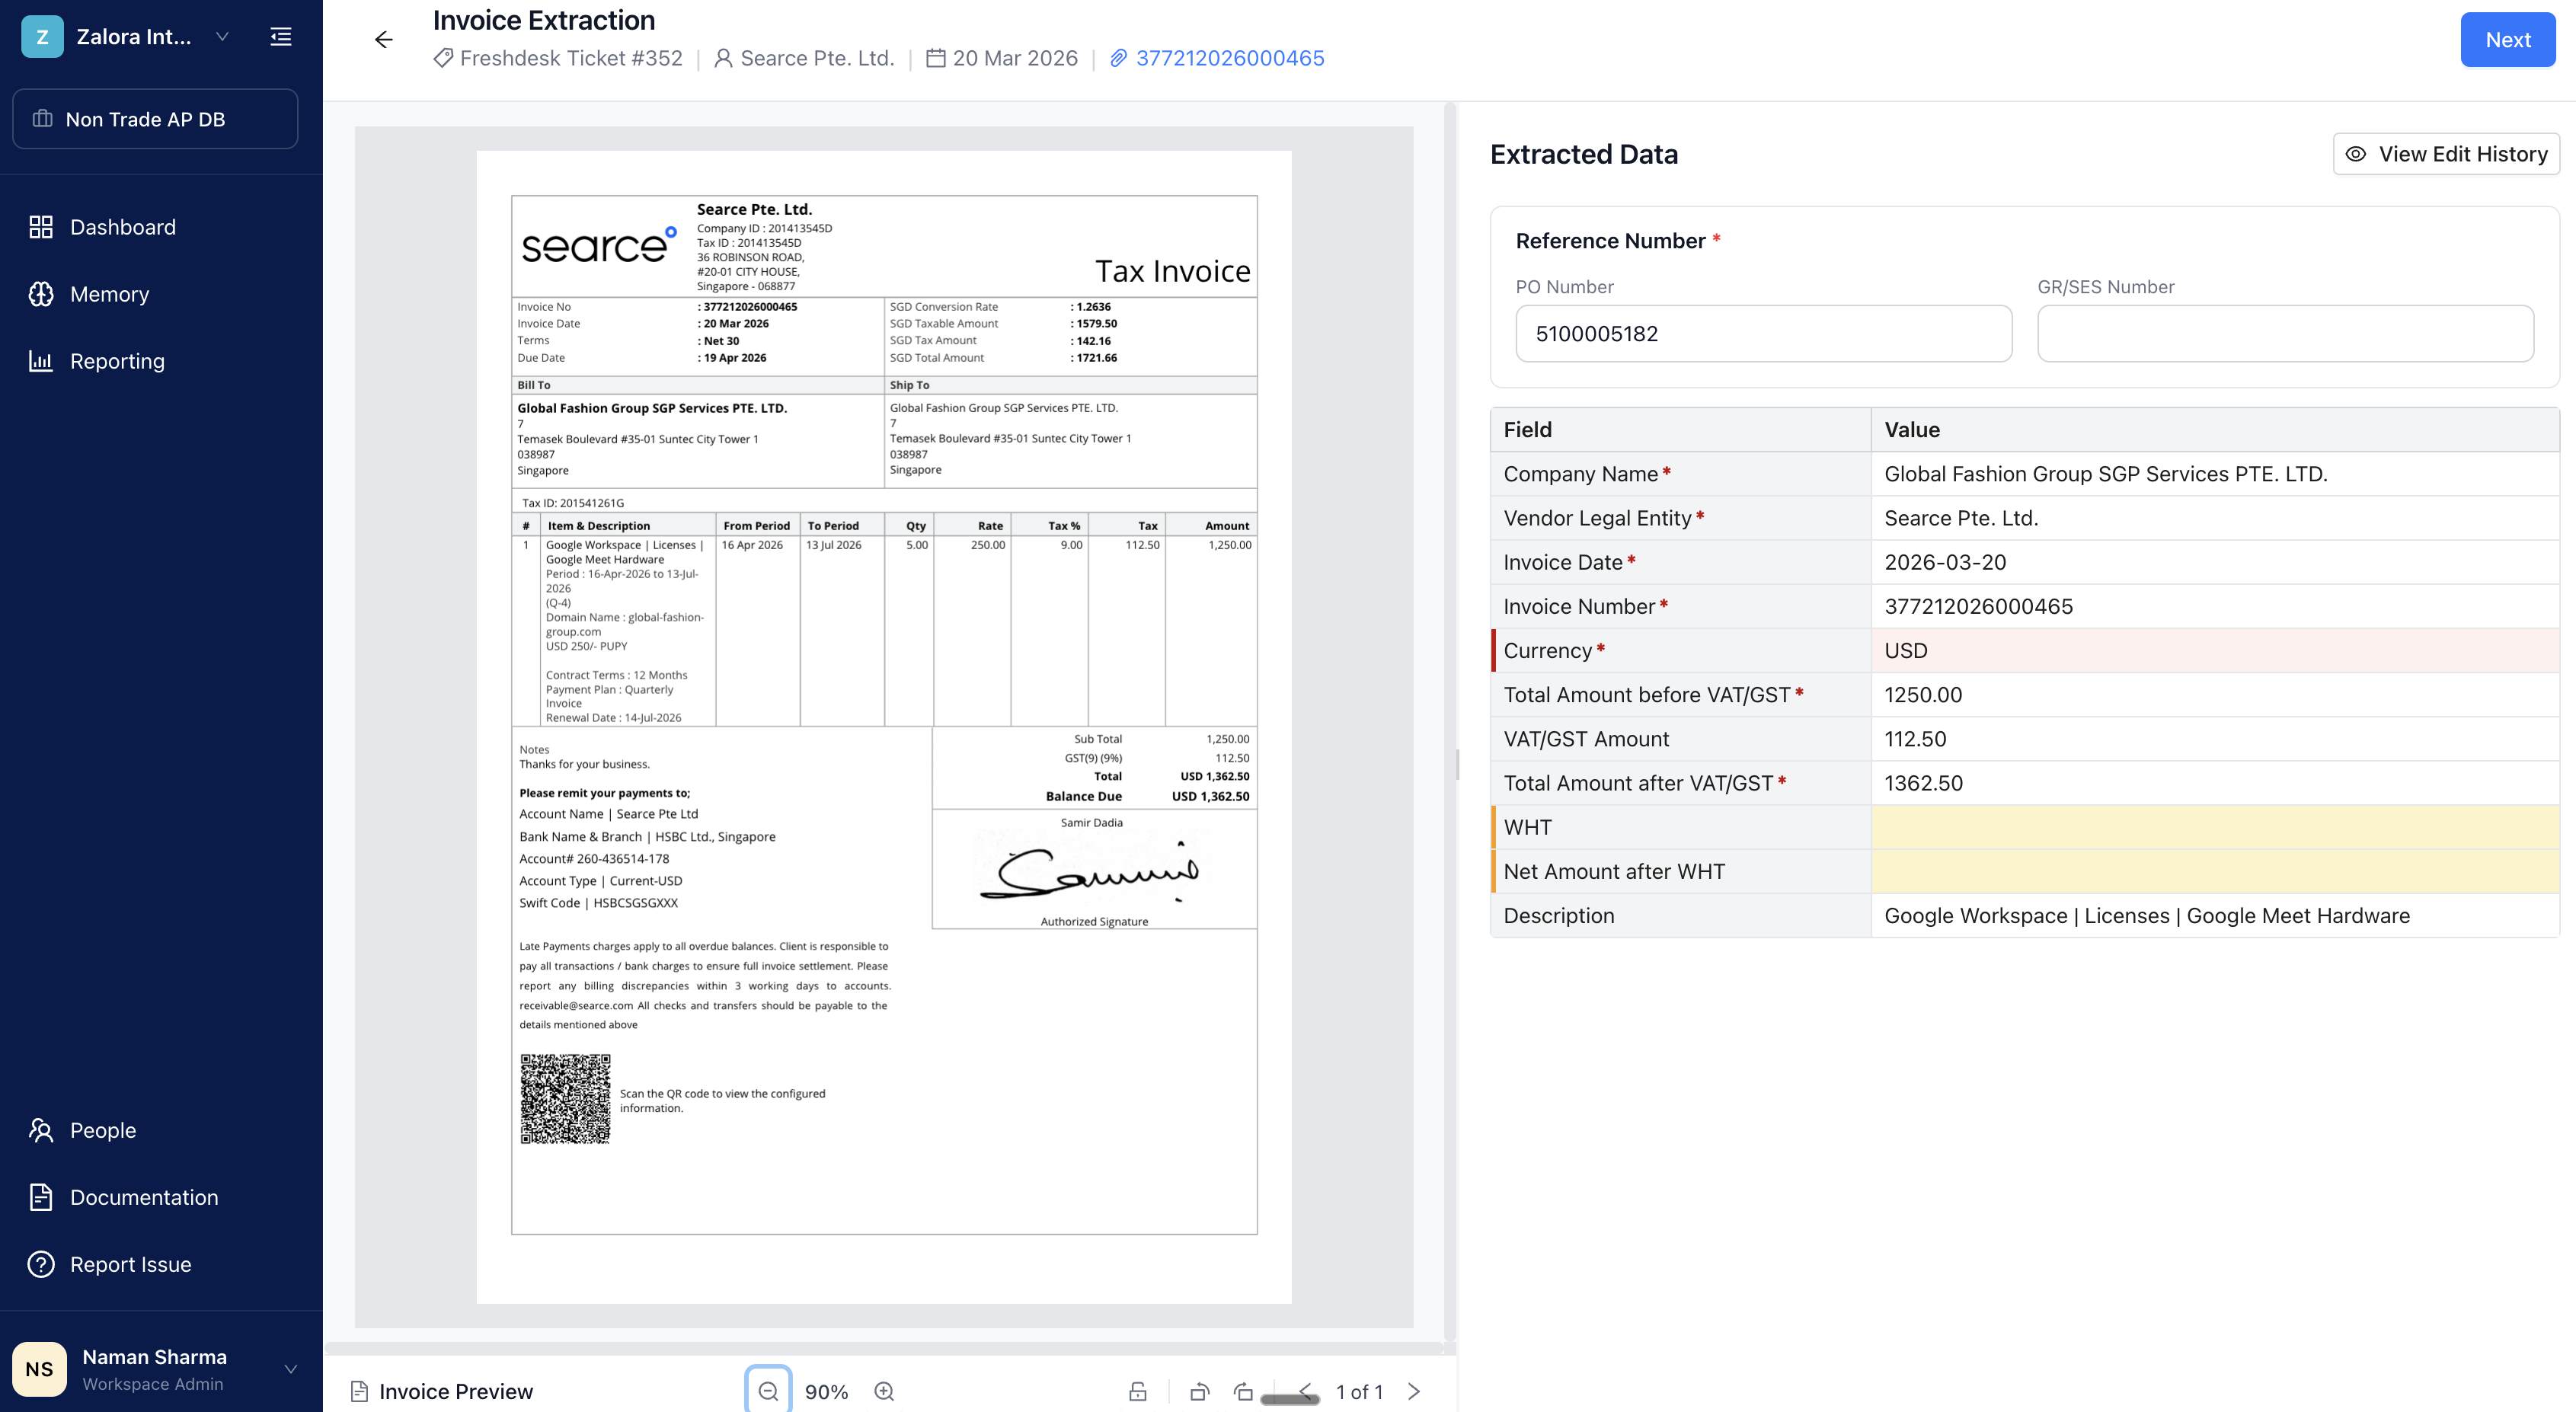The width and height of the screenshot is (2576, 1412).
Task: Toggle the preview lock icon
Action: pyautogui.click(x=1138, y=1391)
